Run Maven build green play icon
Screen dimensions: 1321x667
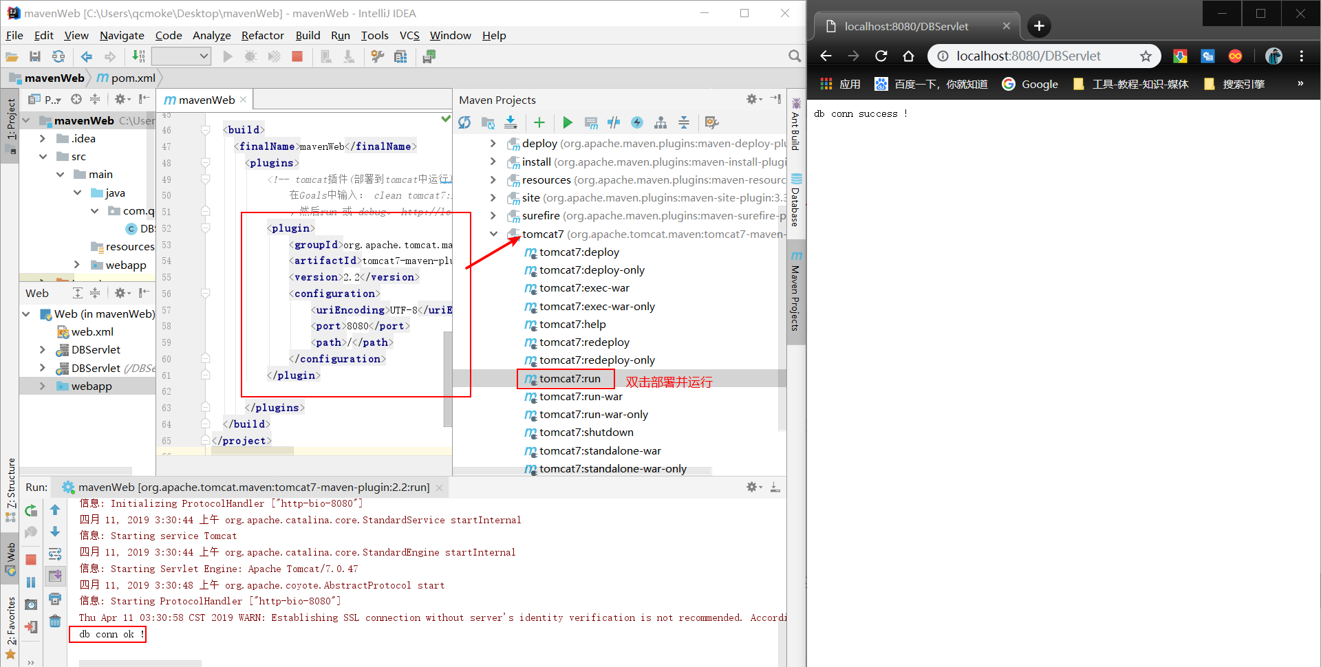(x=568, y=122)
